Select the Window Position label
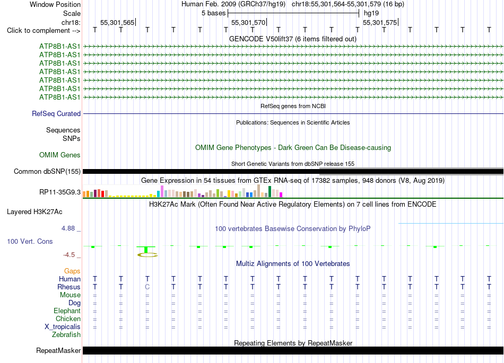The image size is (504, 363). [x=55, y=4]
